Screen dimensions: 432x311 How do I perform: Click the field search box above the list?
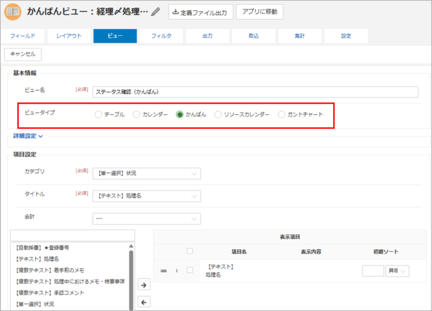72,236
